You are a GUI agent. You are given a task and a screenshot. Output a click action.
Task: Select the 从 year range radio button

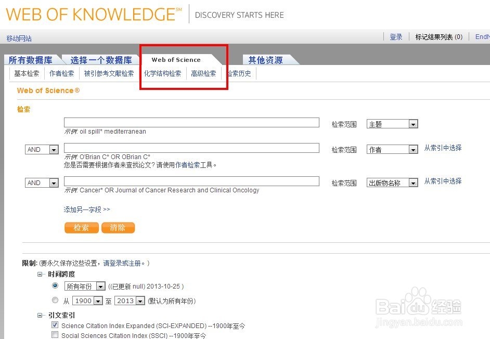coord(55,300)
